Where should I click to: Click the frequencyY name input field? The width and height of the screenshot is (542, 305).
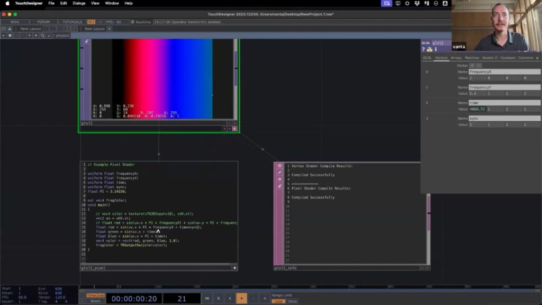[x=504, y=87]
